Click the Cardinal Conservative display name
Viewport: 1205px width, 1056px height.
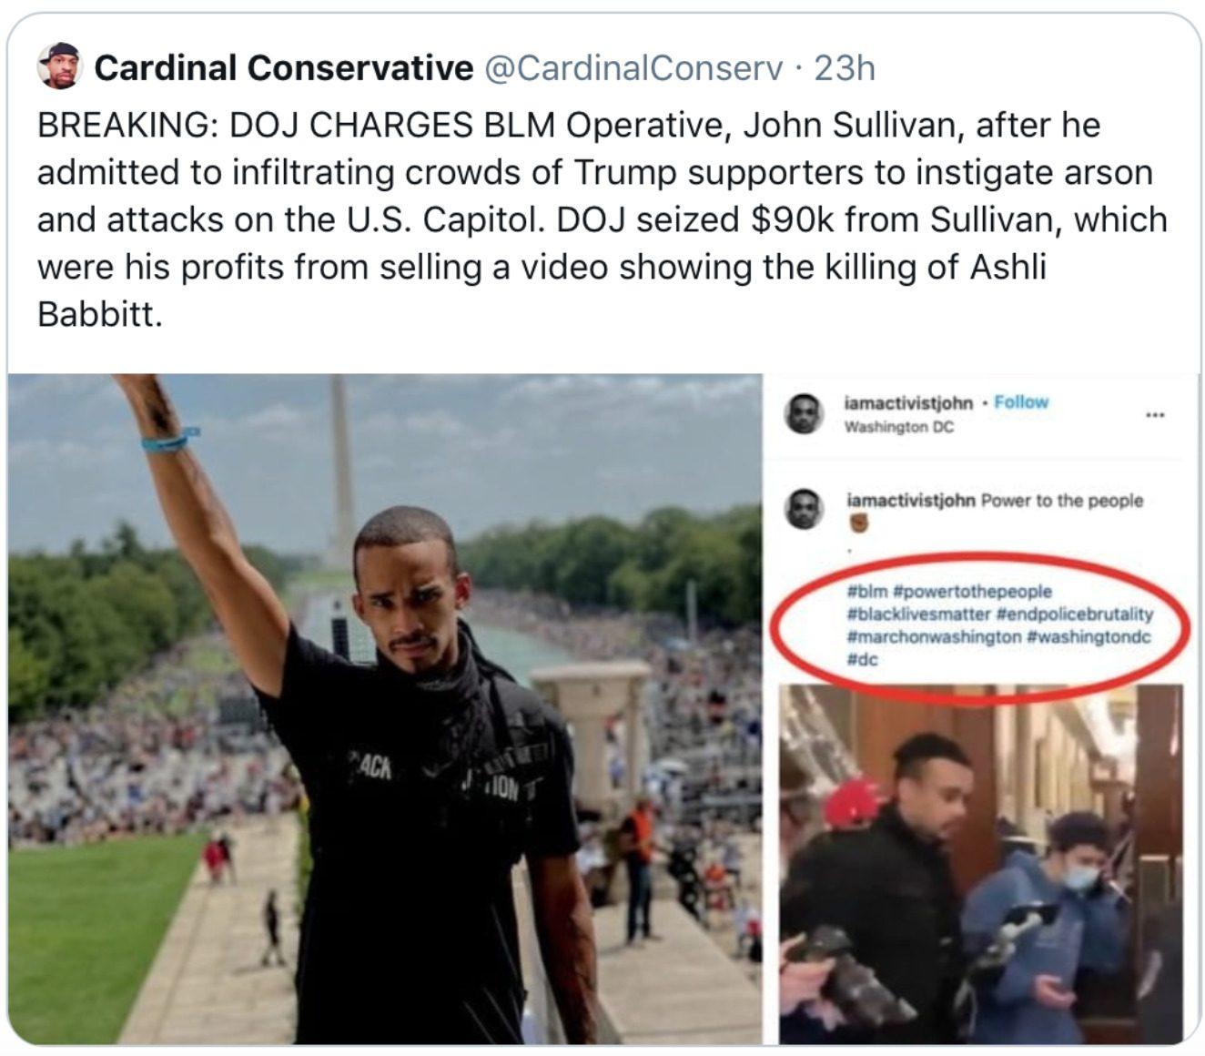(283, 67)
